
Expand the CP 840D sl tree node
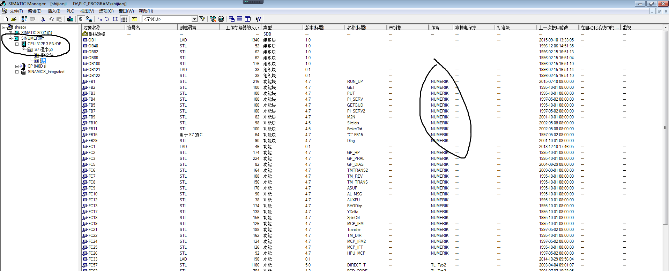pyautogui.click(x=17, y=66)
